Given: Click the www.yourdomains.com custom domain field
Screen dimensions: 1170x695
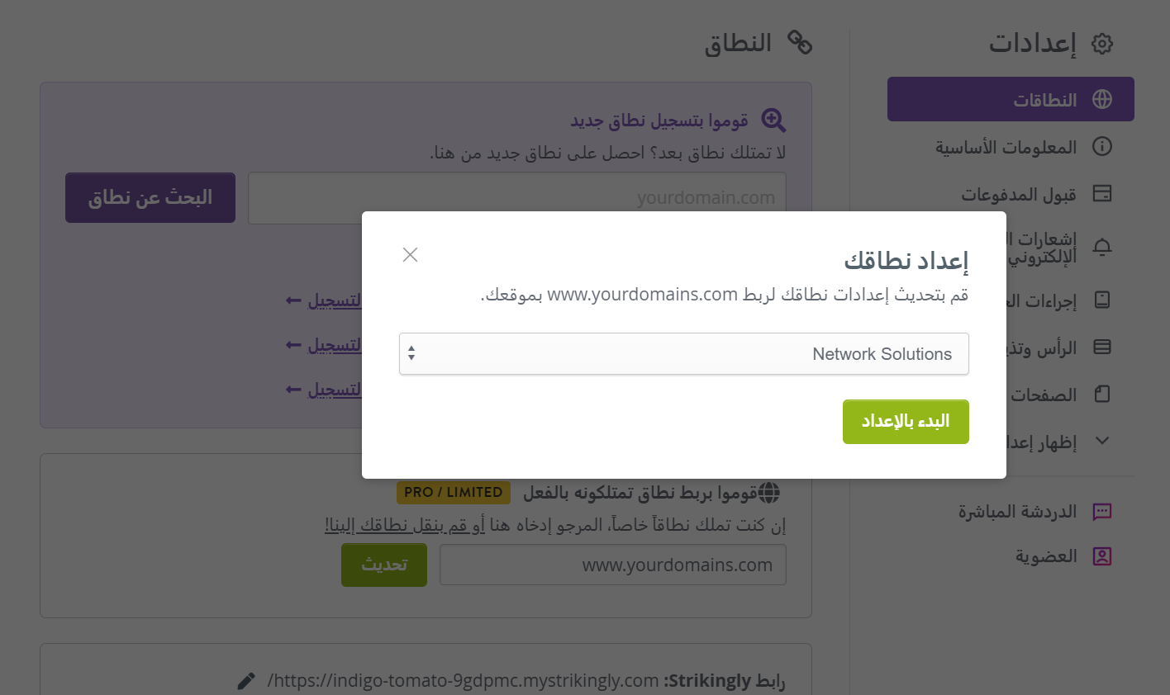Looking at the screenshot, I should (x=613, y=565).
